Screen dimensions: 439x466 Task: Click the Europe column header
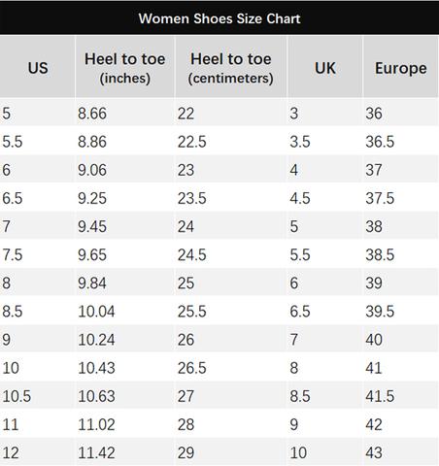click(x=401, y=67)
